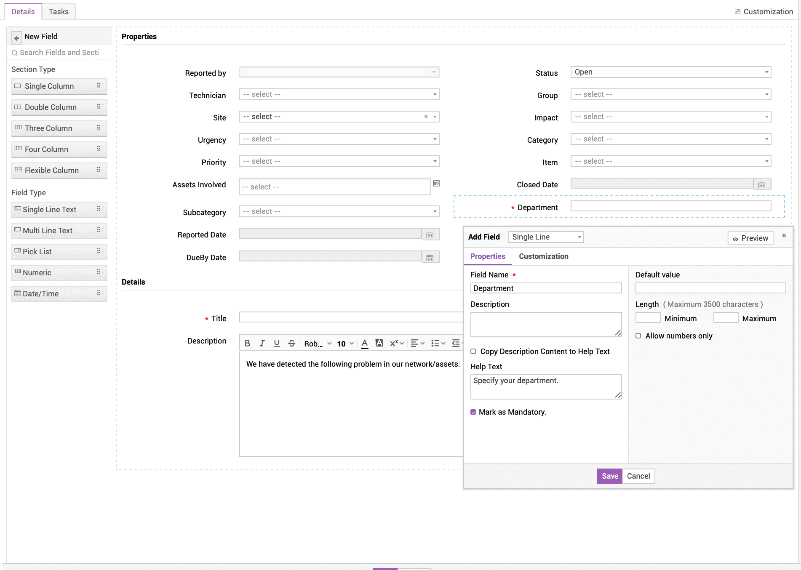Open the font text color picker

pyautogui.click(x=365, y=344)
